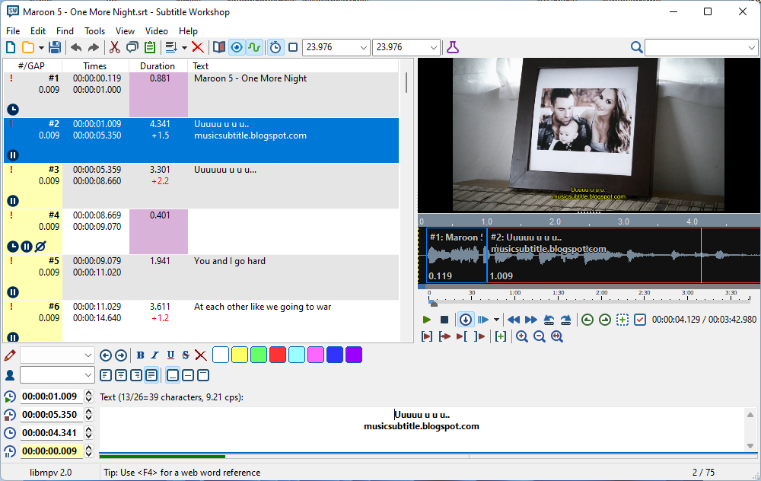Click the Duration column header
The image size is (761, 481).
click(x=158, y=66)
